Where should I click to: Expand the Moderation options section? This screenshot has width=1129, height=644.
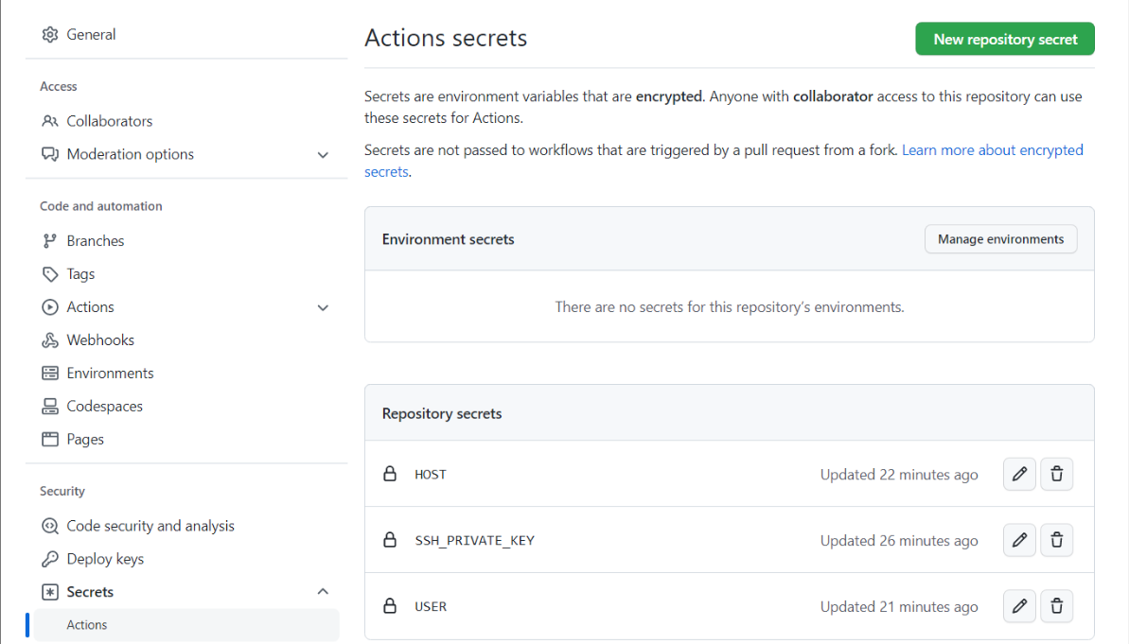[x=323, y=155]
